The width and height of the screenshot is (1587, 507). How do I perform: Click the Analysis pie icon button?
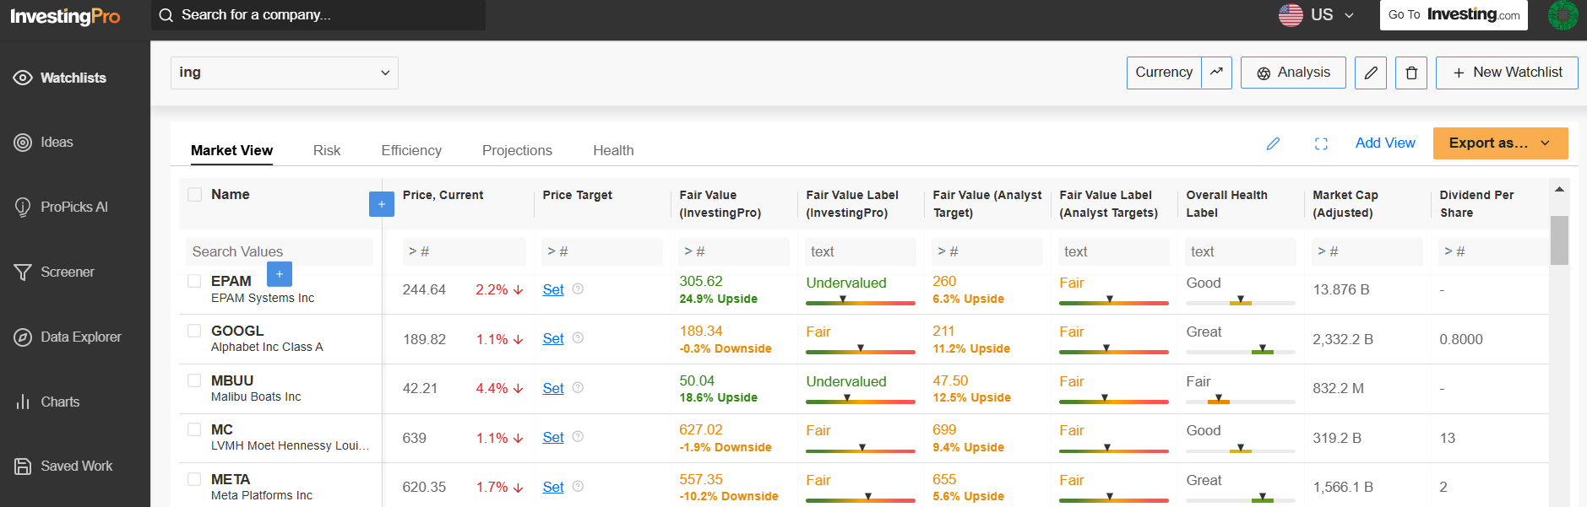click(1293, 73)
